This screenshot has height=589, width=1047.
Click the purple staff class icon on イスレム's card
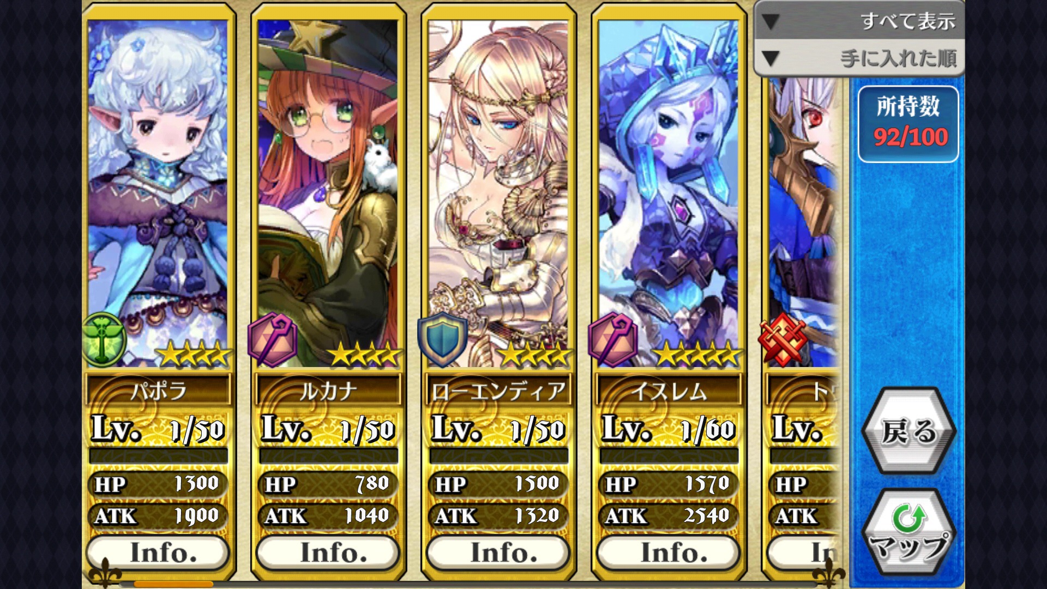coord(613,340)
